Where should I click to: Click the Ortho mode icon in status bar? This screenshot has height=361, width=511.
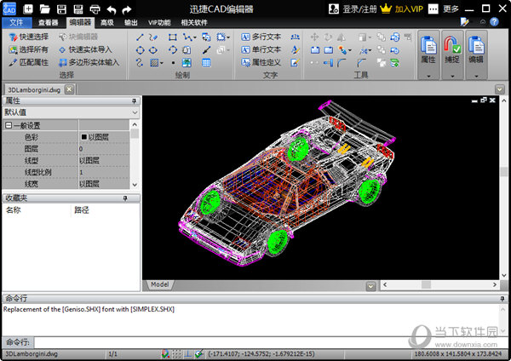[x=188, y=354]
